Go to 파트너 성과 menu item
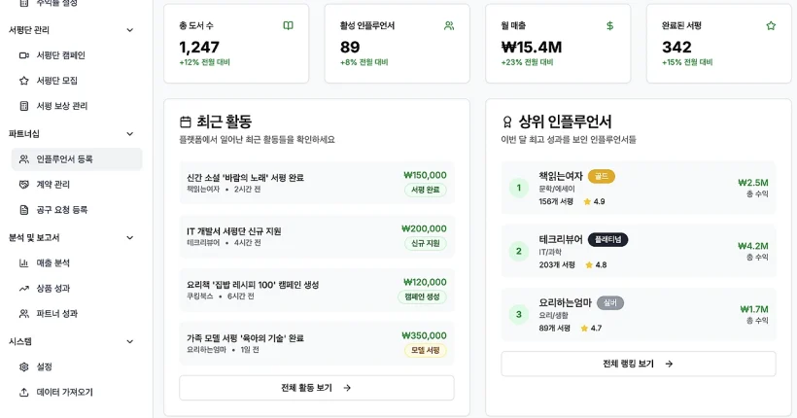This screenshot has width=797, height=418. point(57,314)
